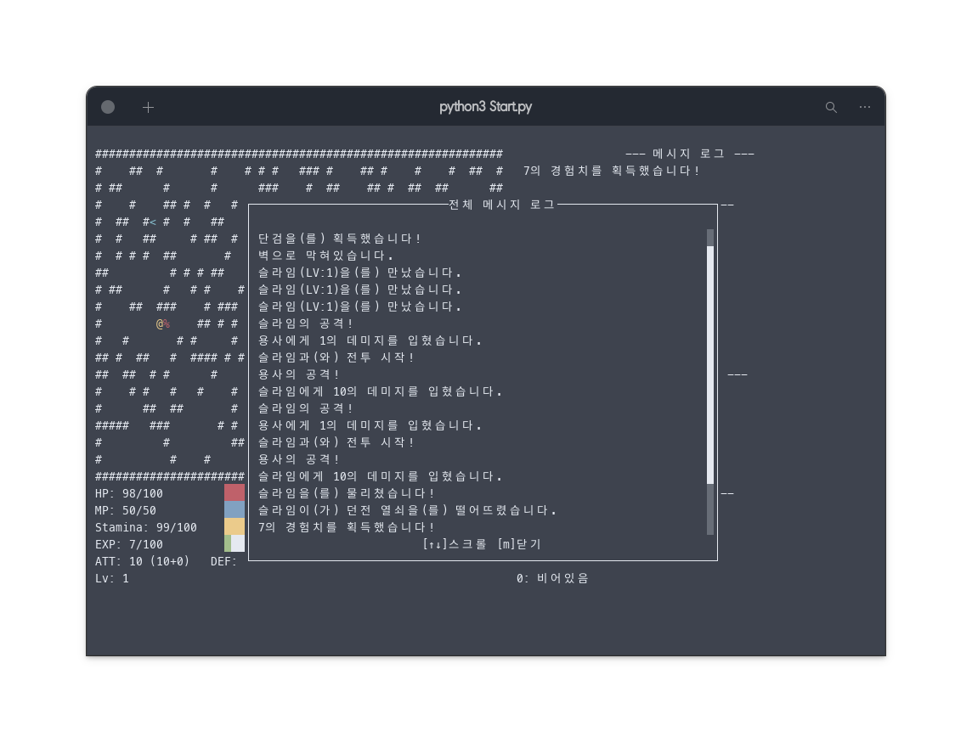Click the [↑↓]스크롤 scroll hint
972x742 pixels.
pyautogui.click(x=455, y=543)
